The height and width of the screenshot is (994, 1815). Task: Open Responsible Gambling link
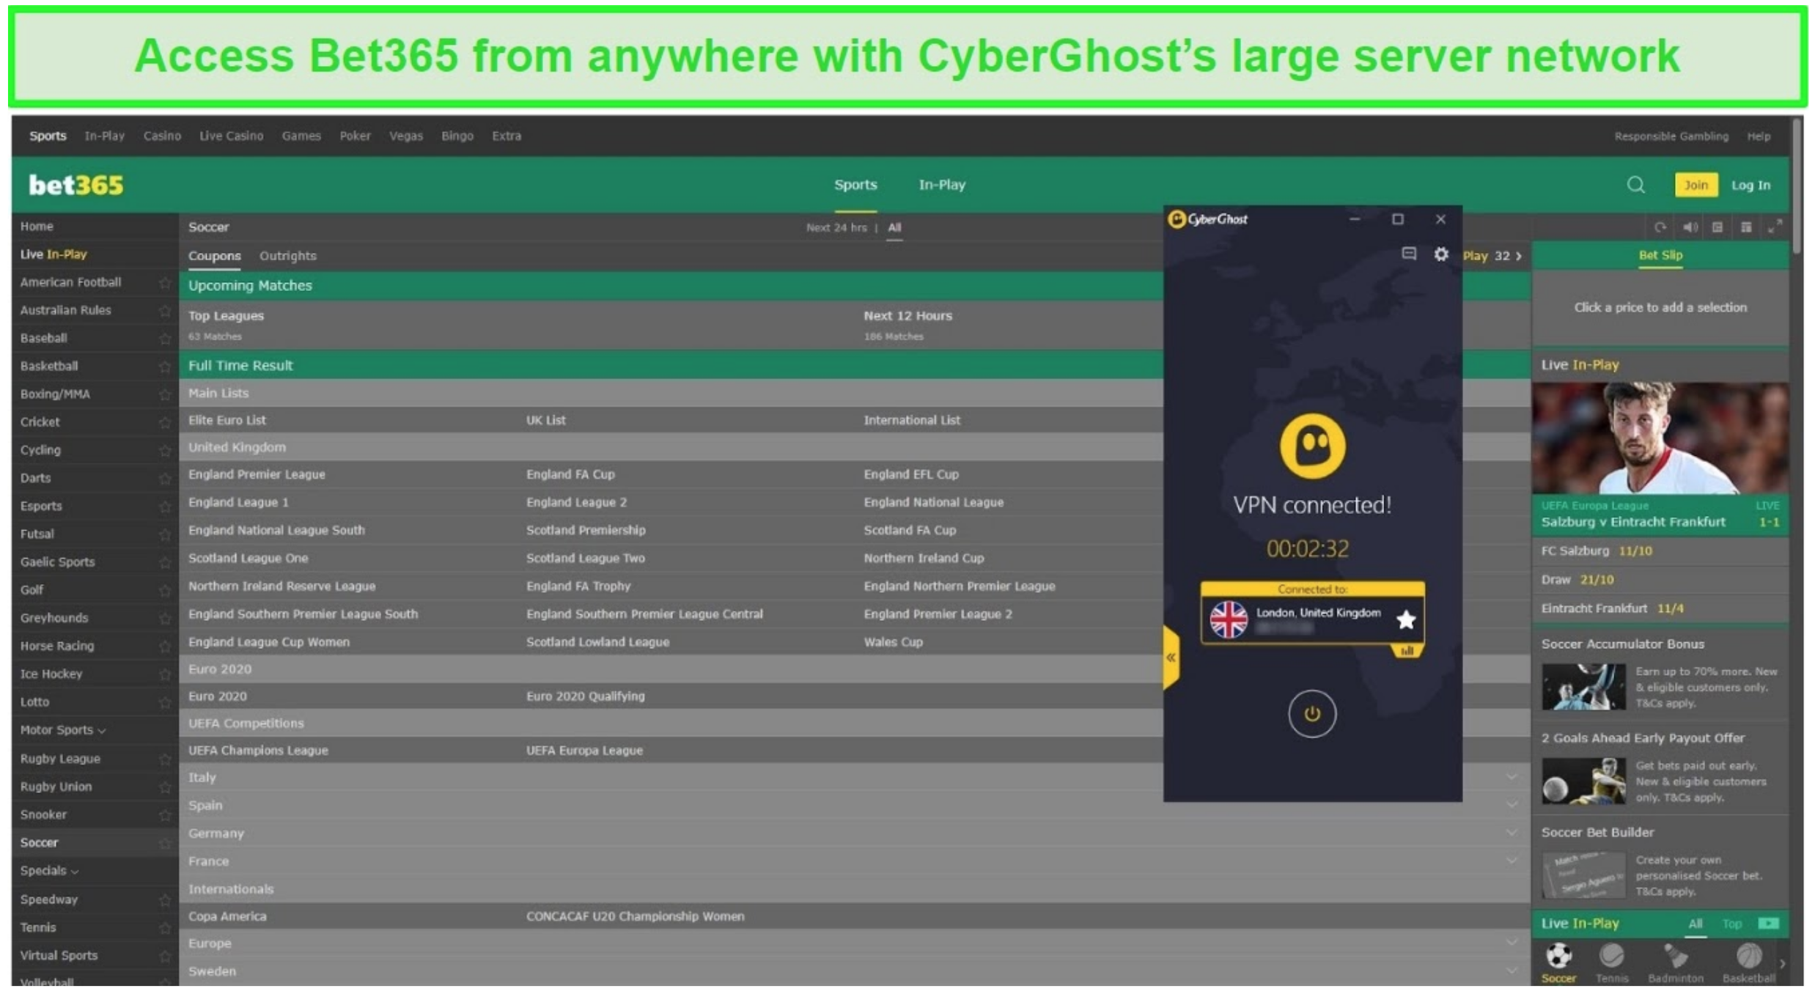[x=1671, y=136]
